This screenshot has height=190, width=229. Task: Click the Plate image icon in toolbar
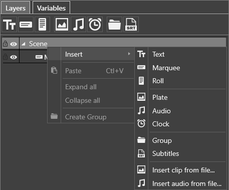62,25
